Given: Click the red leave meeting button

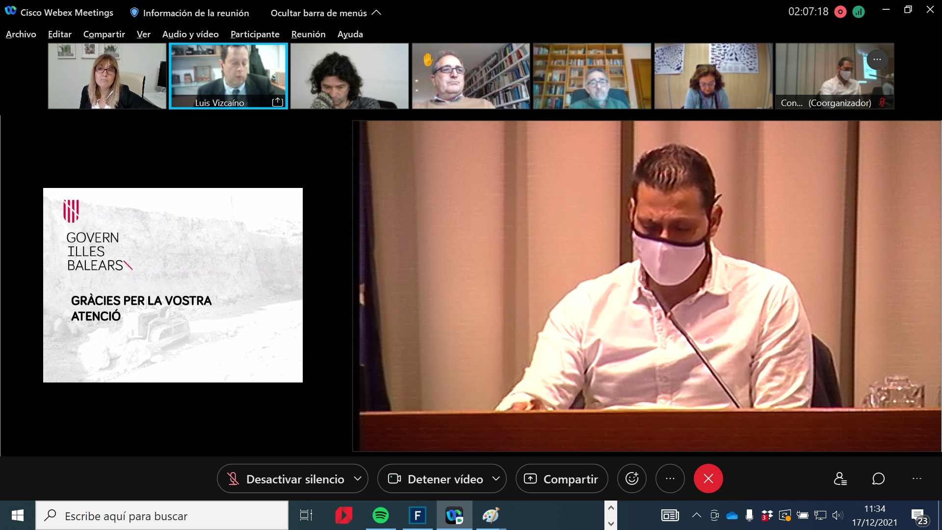Looking at the screenshot, I should (x=708, y=478).
